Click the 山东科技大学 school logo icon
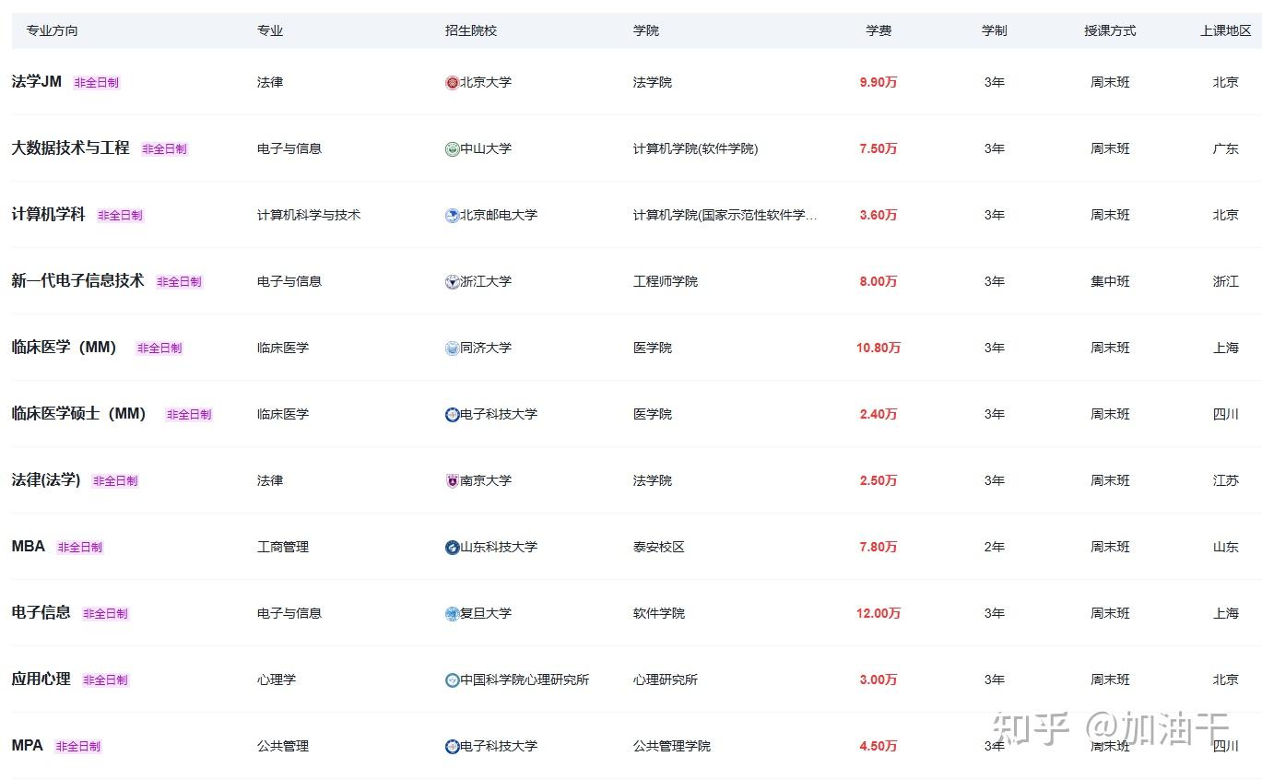 452,548
